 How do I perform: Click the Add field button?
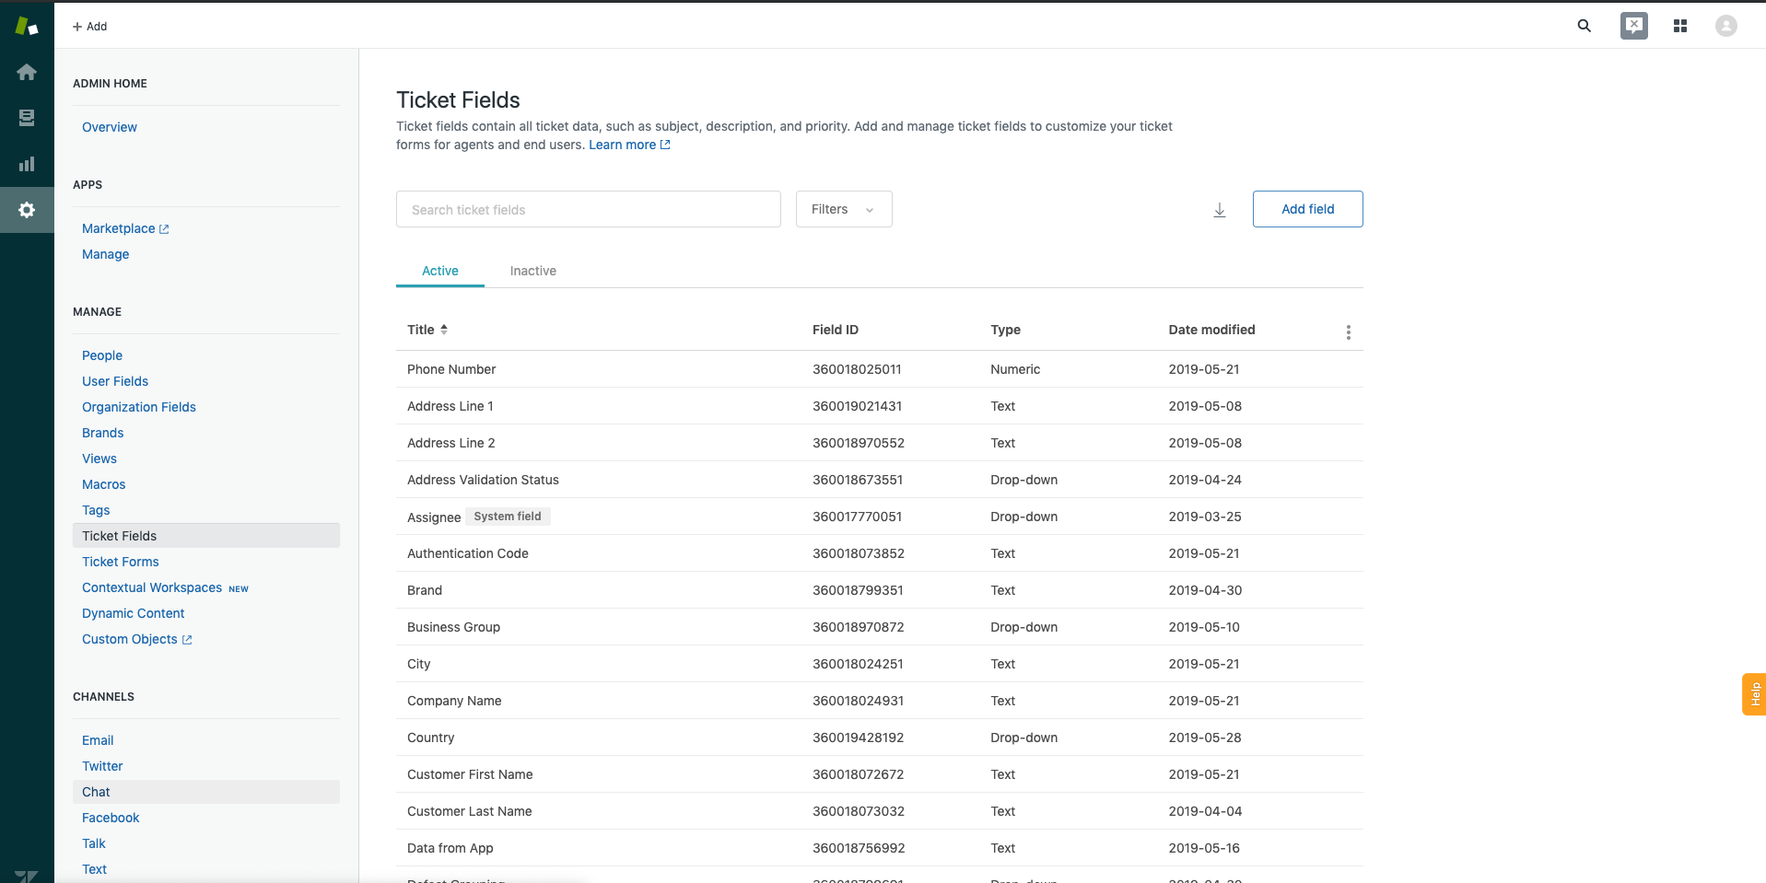point(1307,209)
